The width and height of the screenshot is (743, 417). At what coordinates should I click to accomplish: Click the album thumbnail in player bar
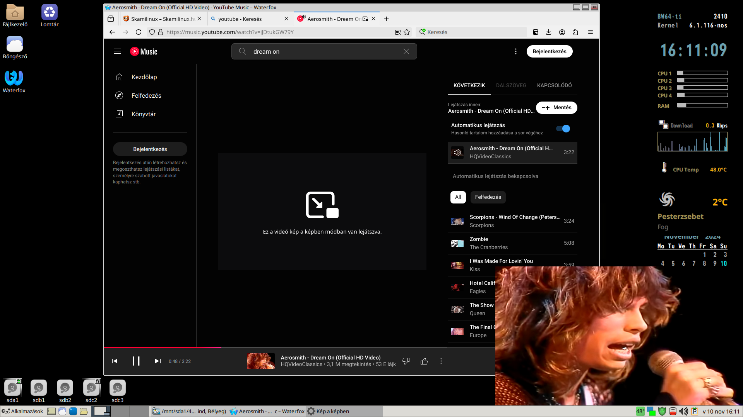pos(261,361)
